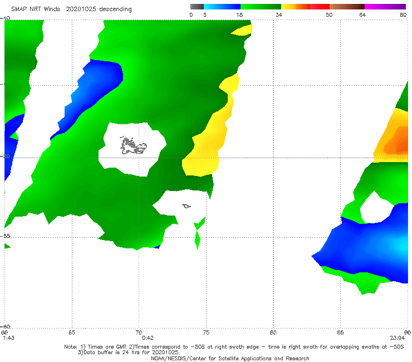Click the orange high-wind patch near 90E
The width and height of the screenshot is (412, 362).
(x=397, y=142)
